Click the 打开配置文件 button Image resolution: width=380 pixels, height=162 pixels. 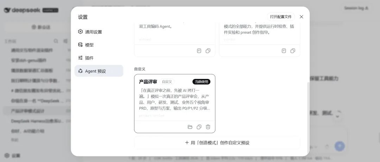click(281, 17)
